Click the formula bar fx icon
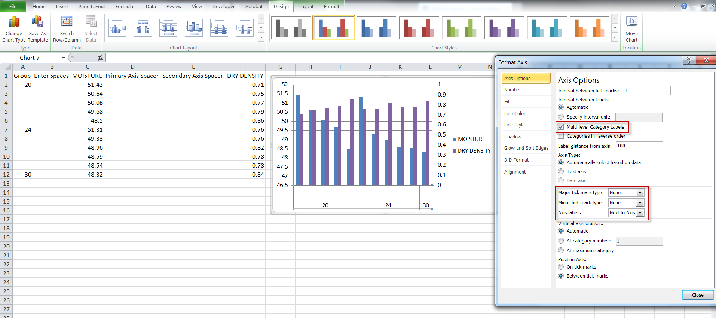 tap(100, 58)
